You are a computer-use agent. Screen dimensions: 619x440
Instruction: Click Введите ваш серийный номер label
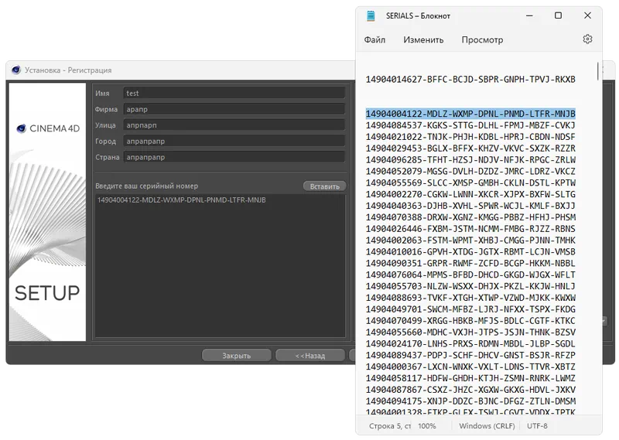pos(146,186)
